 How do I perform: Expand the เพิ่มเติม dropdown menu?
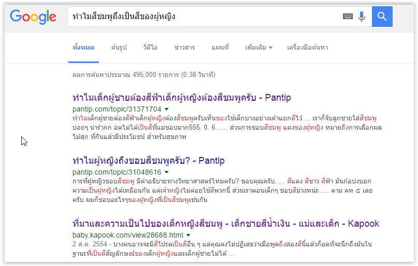259,48
